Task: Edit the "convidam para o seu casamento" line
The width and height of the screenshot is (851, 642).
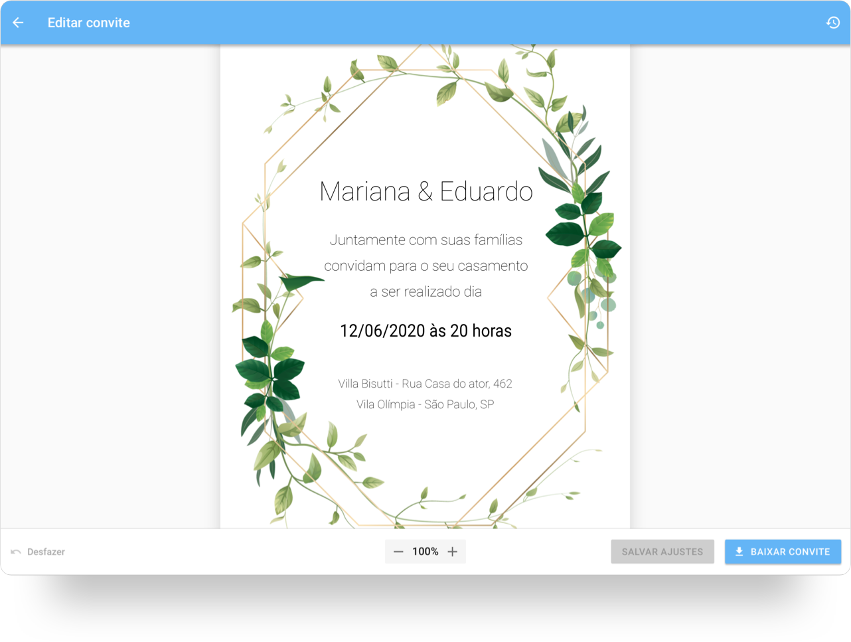Action: pos(425,266)
